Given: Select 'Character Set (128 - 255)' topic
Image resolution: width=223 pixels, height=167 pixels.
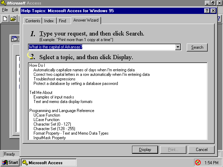Looking at the screenshot, I should (54, 129).
